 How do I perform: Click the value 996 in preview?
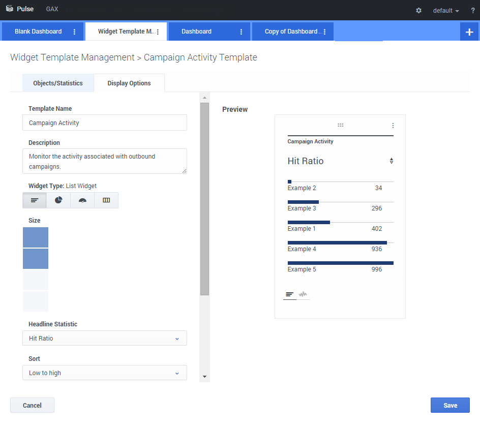(x=377, y=269)
